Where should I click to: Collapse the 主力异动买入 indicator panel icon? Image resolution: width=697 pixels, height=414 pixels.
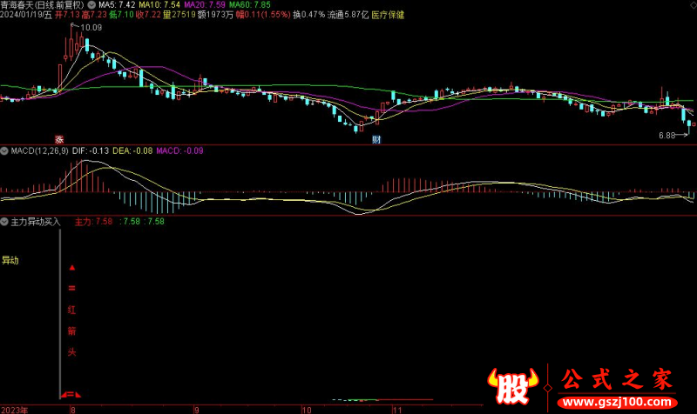pyautogui.click(x=4, y=222)
